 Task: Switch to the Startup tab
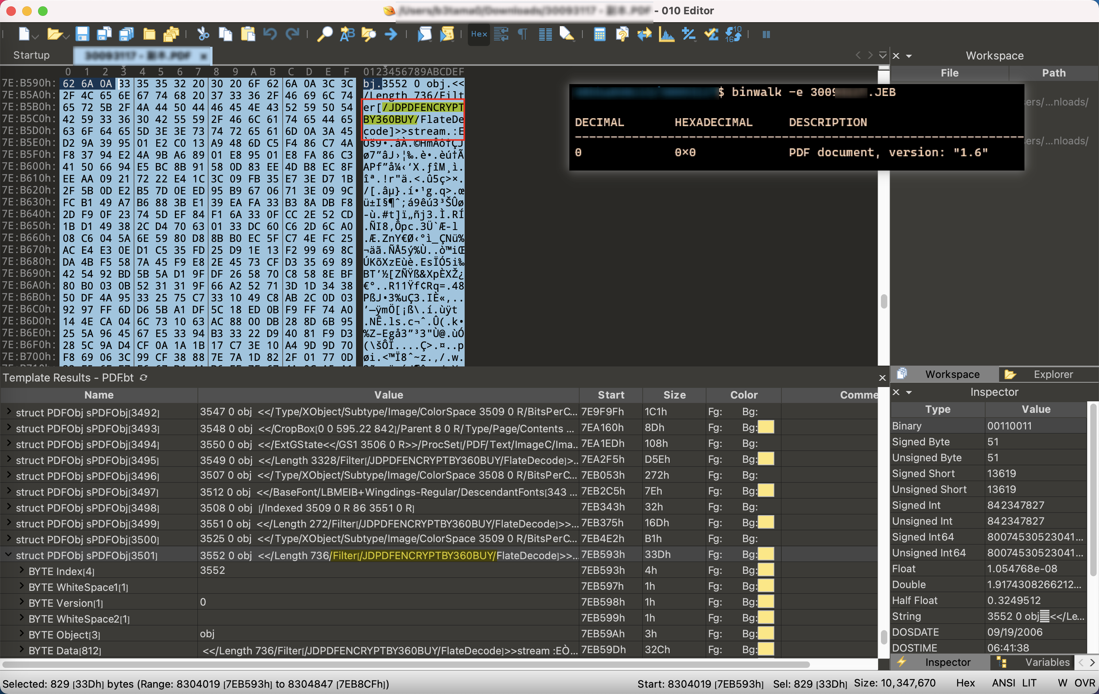click(x=31, y=55)
